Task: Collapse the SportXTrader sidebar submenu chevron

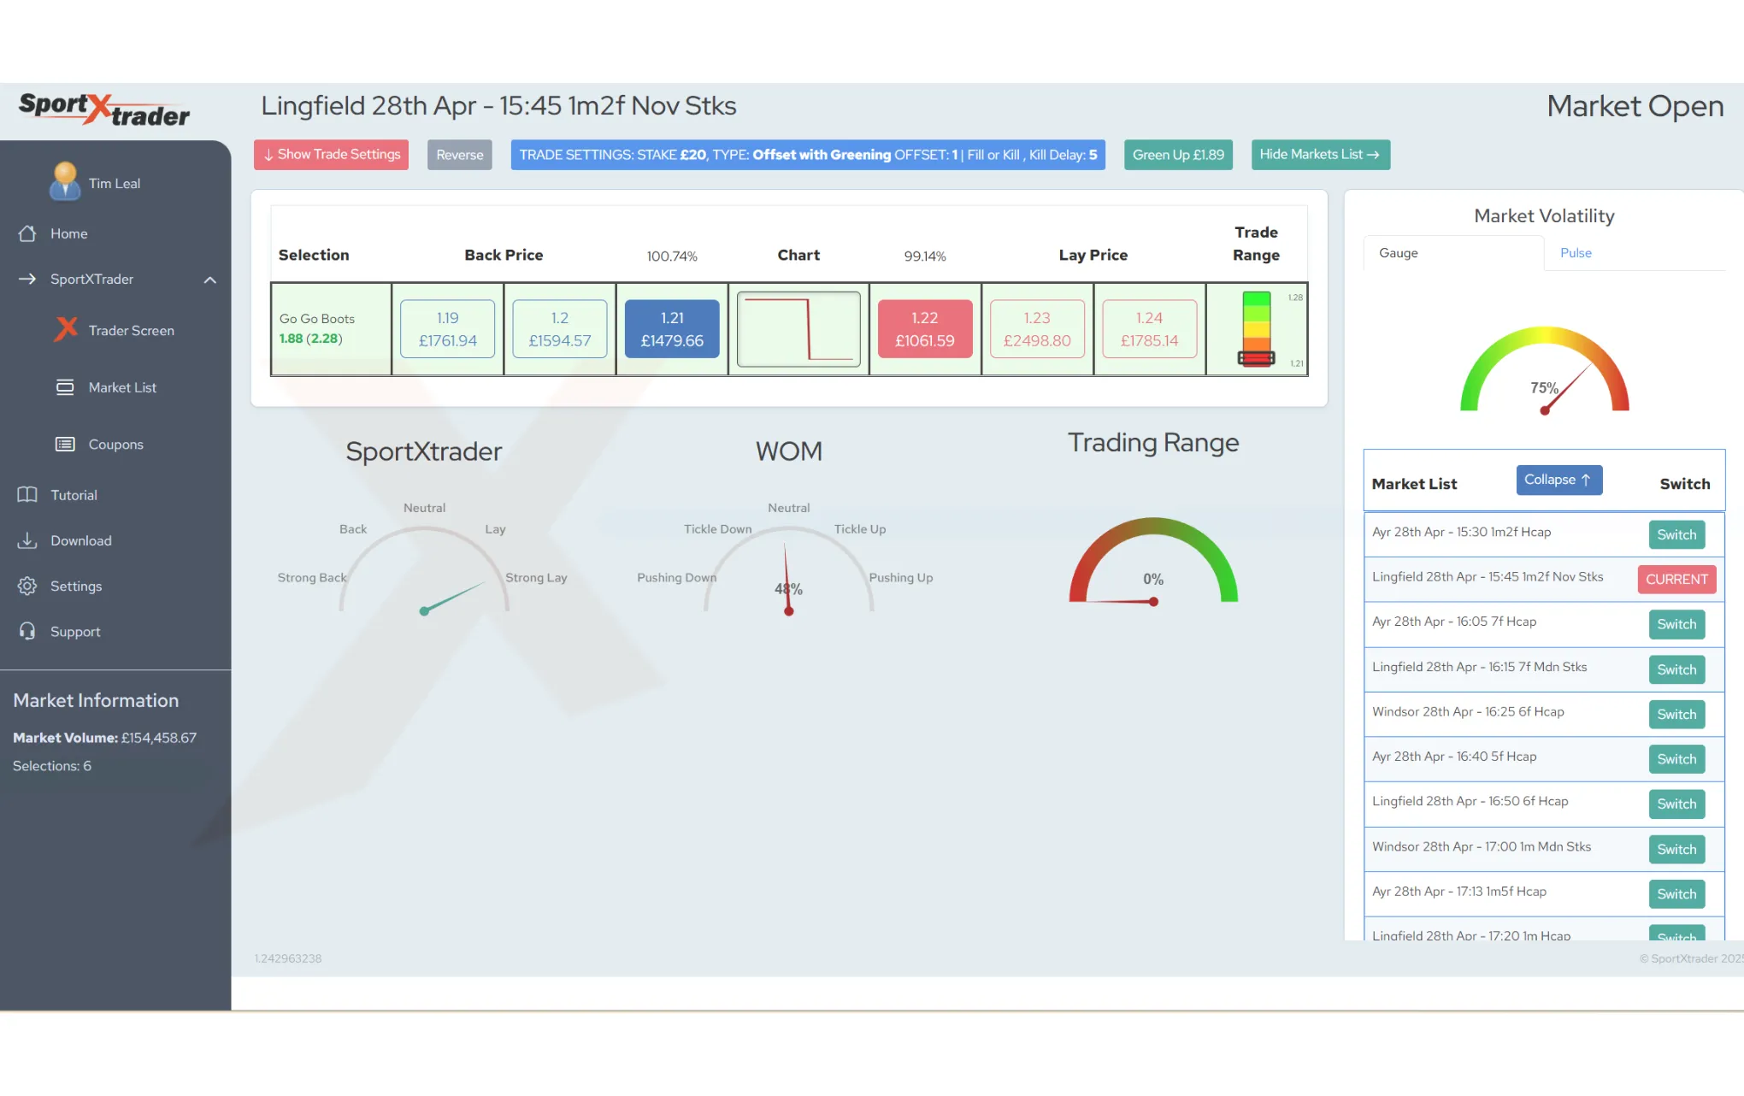Action: click(x=210, y=280)
